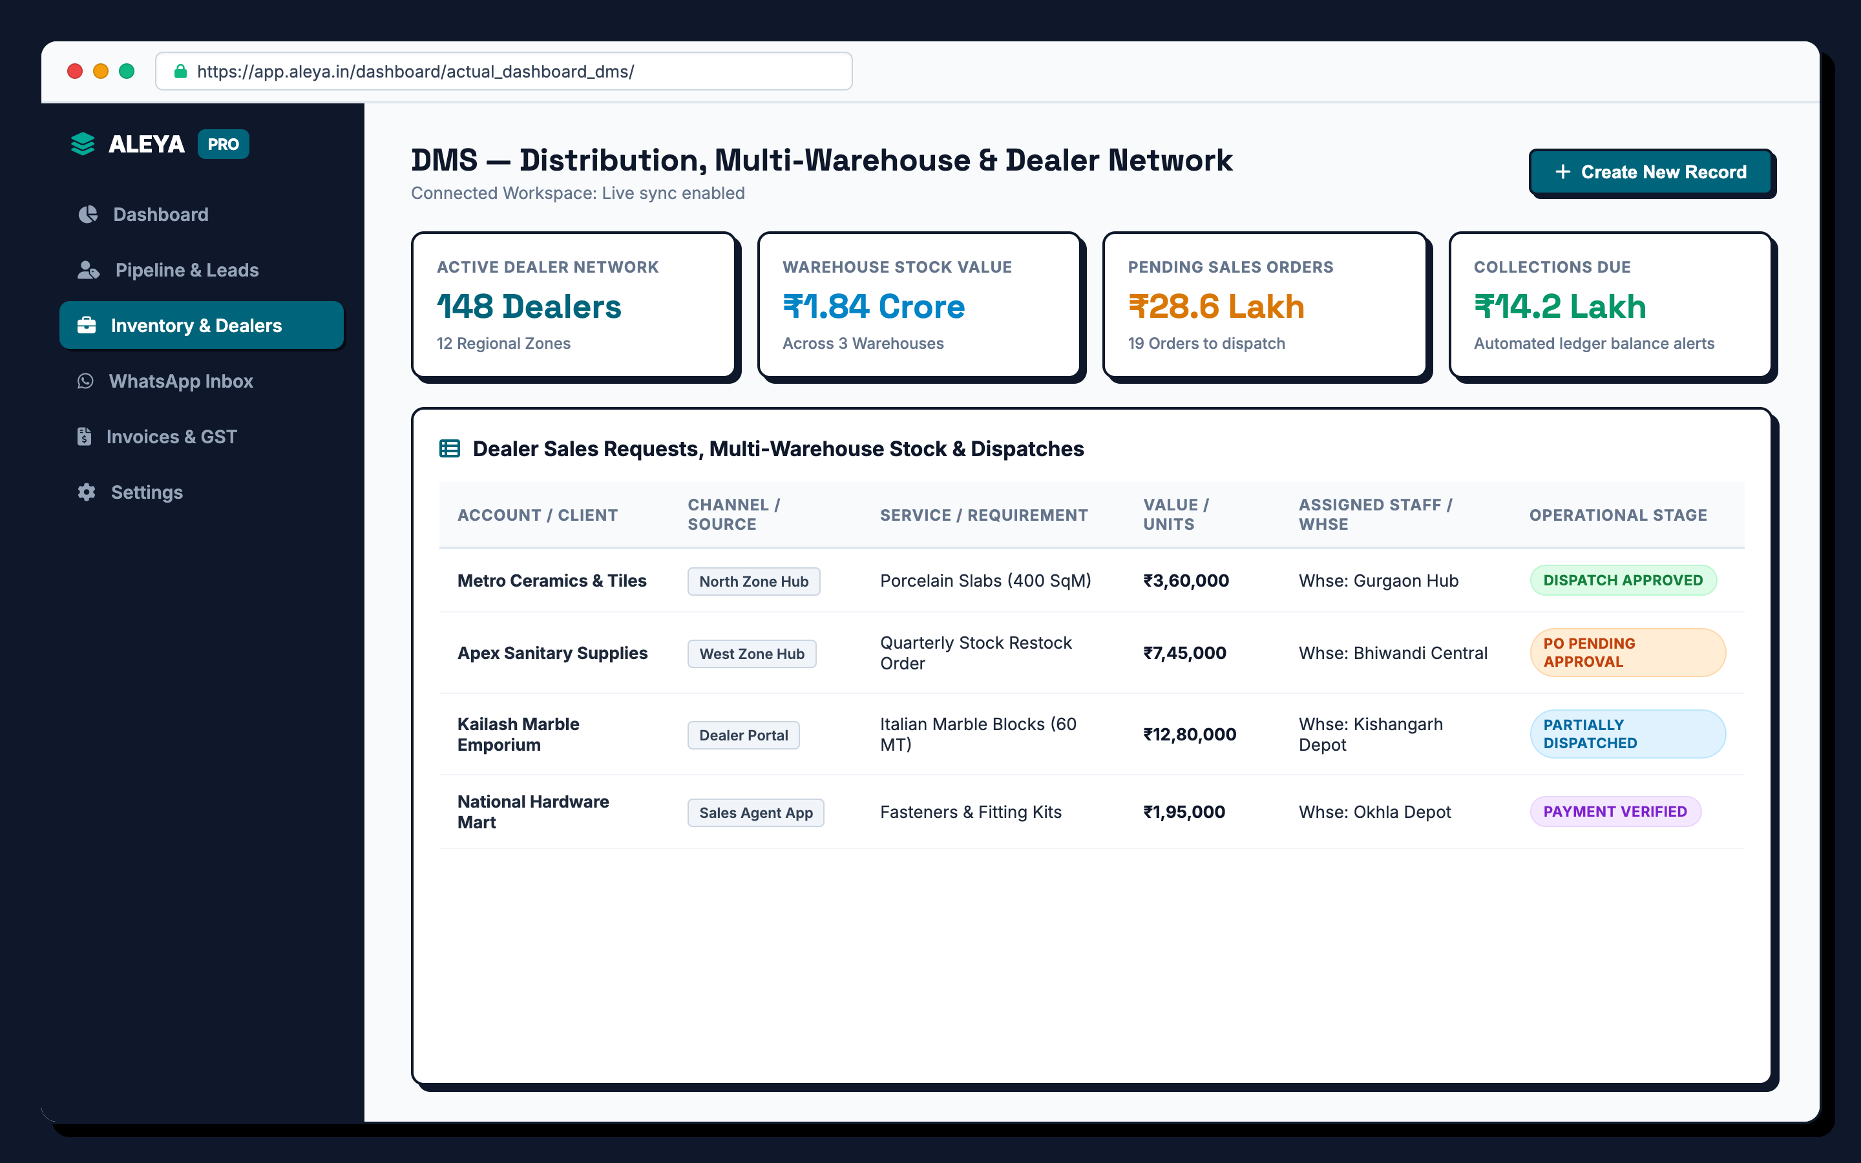Click Create New Record button
This screenshot has width=1861, height=1163.
(x=1650, y=173)
